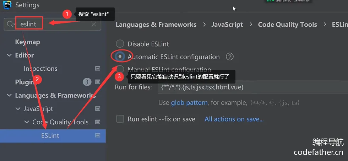Screen dimensions: 348x161
Task: Click the project-level icon beside Inspections
Action: (x=98, y=69)
